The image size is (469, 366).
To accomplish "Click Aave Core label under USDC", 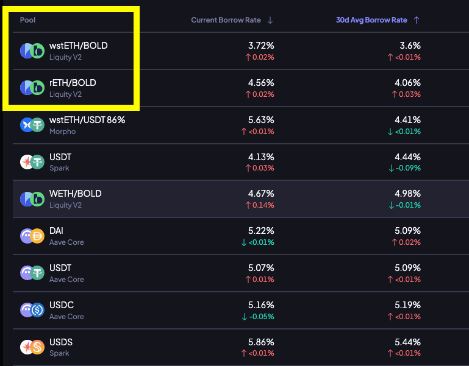I will point(66,317).
